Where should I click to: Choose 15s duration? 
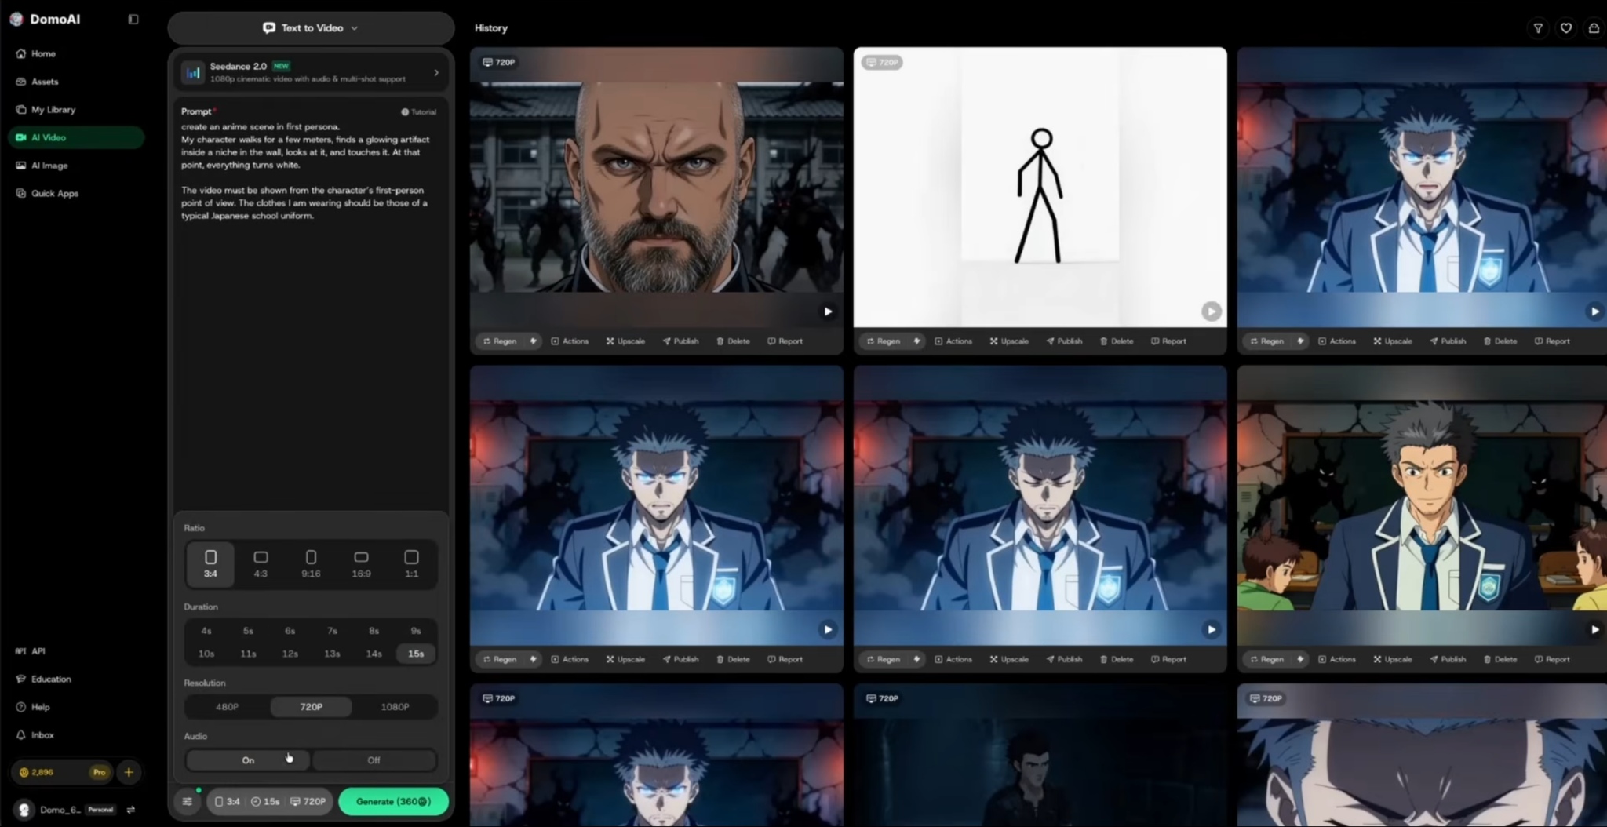pos(416,654)
